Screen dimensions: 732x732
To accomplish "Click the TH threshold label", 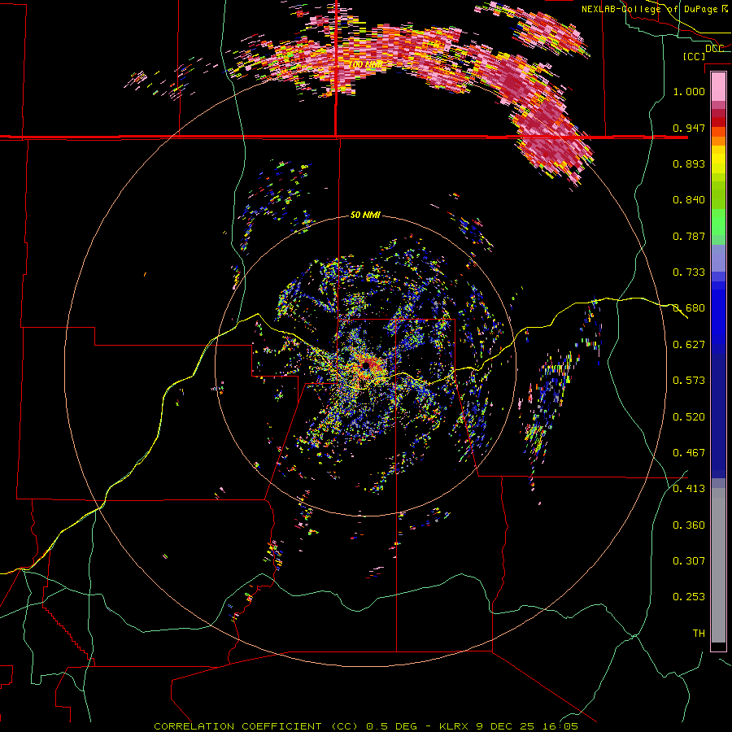I will 699,634.
